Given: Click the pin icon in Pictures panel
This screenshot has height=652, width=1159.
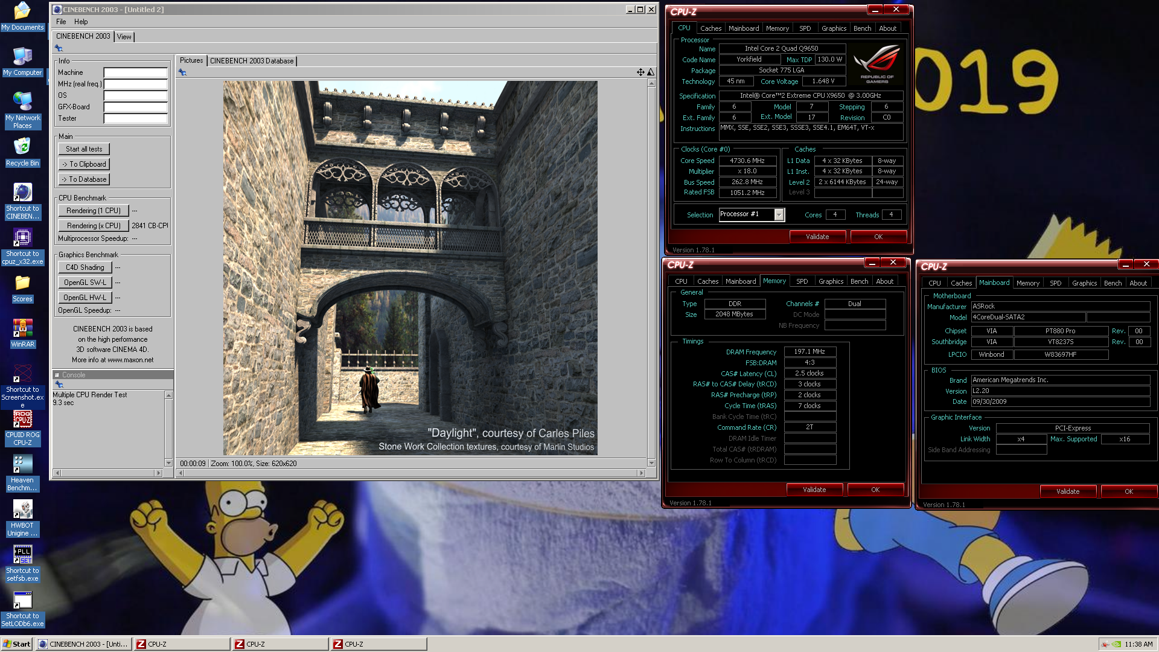Looking at the screenshot, I should [182, 72].
